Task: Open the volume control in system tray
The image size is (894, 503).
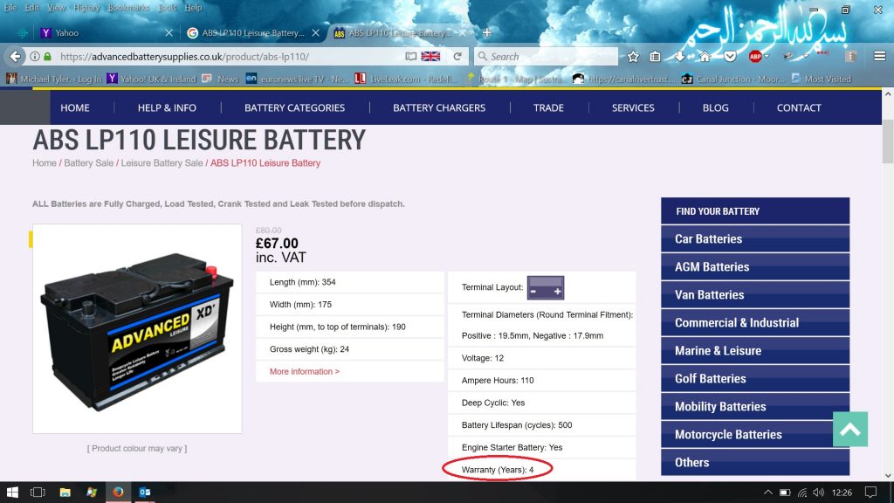Action: click(x=819, y=493)
